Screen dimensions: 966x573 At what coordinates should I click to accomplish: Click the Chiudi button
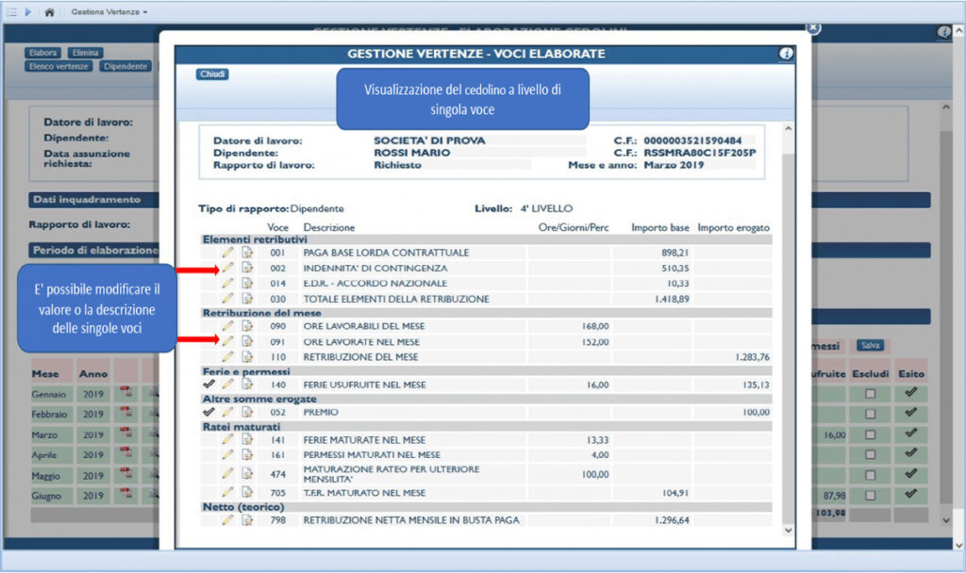click(212, 74)
